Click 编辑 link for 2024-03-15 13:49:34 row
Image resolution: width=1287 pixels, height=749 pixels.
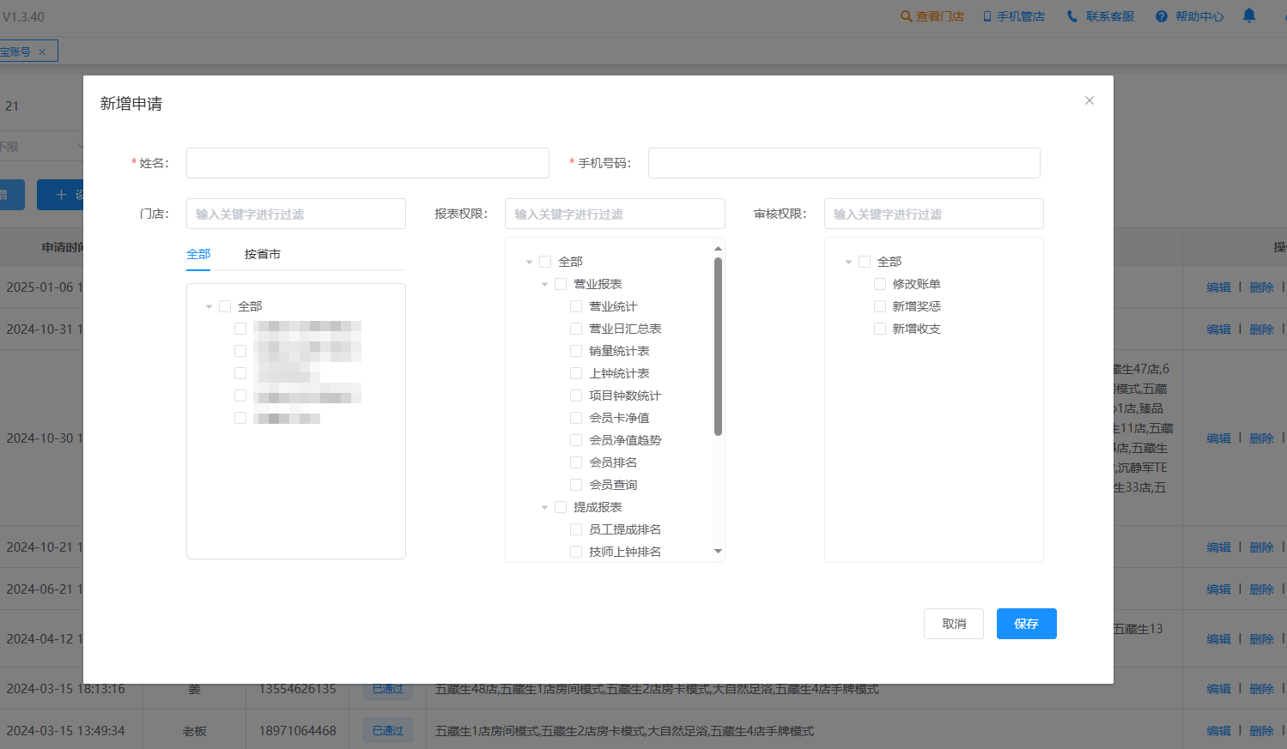point(1218,731)
